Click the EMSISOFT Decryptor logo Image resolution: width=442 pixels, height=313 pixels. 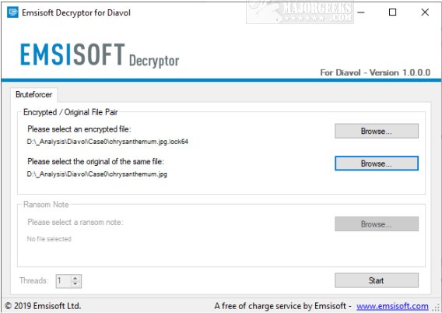click(x=100, y=55)
